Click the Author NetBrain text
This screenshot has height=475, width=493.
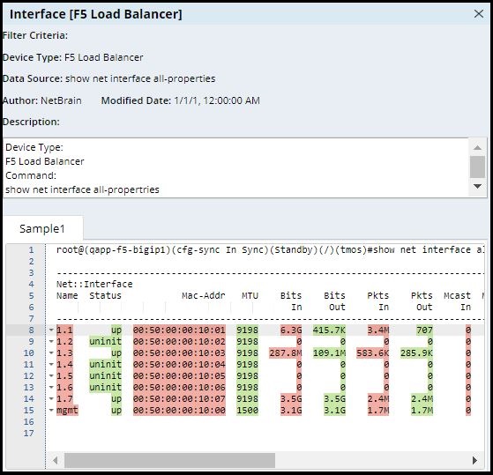(42, 100)
